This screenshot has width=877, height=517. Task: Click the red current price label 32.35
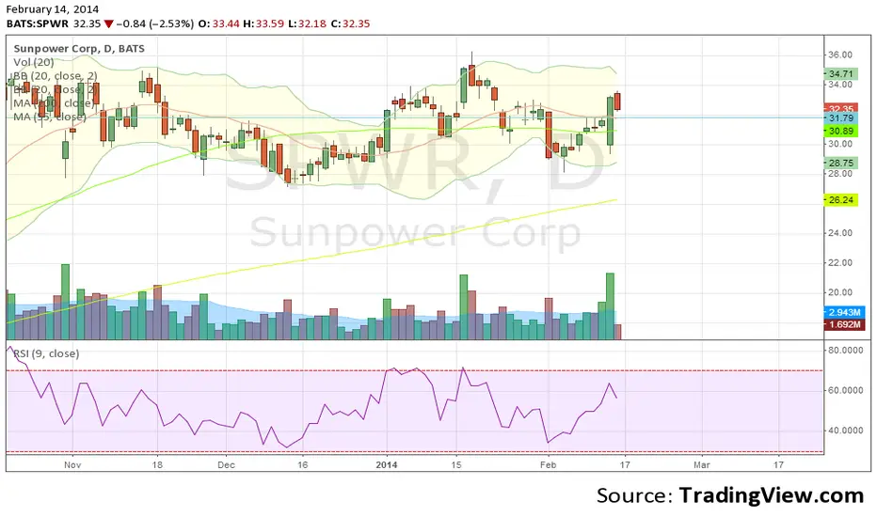840,108
